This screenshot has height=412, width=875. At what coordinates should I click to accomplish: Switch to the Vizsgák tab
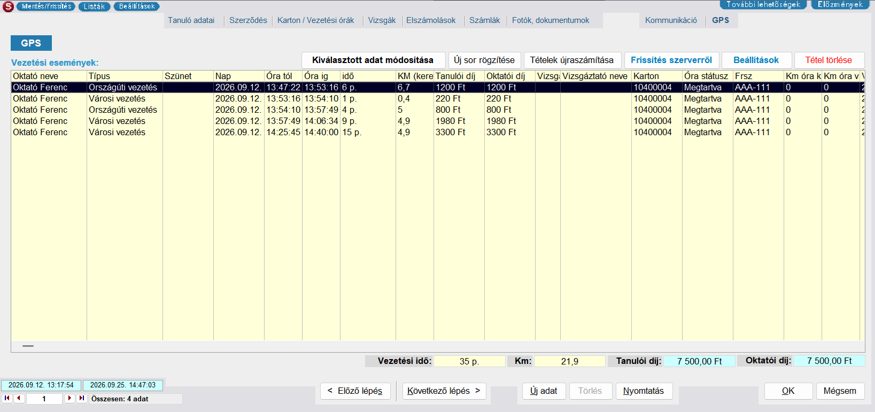(382, 20)
